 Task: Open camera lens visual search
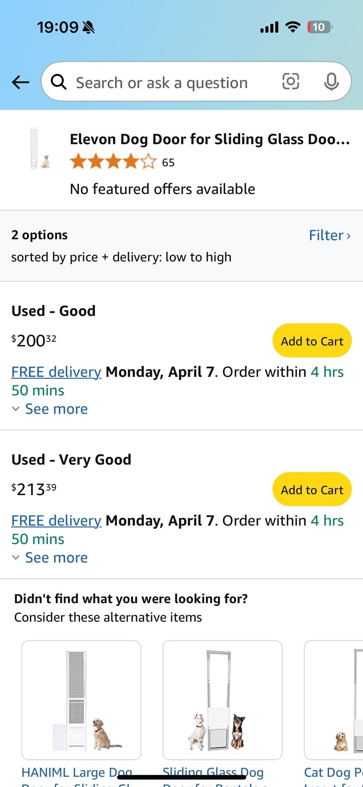coord(290,82)
